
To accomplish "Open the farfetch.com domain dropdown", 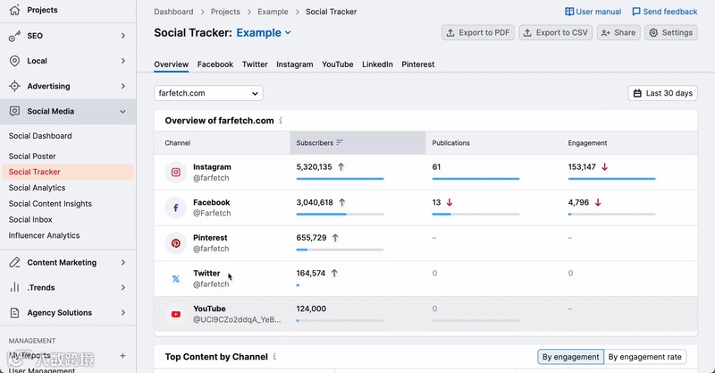I will coord(208,93).
